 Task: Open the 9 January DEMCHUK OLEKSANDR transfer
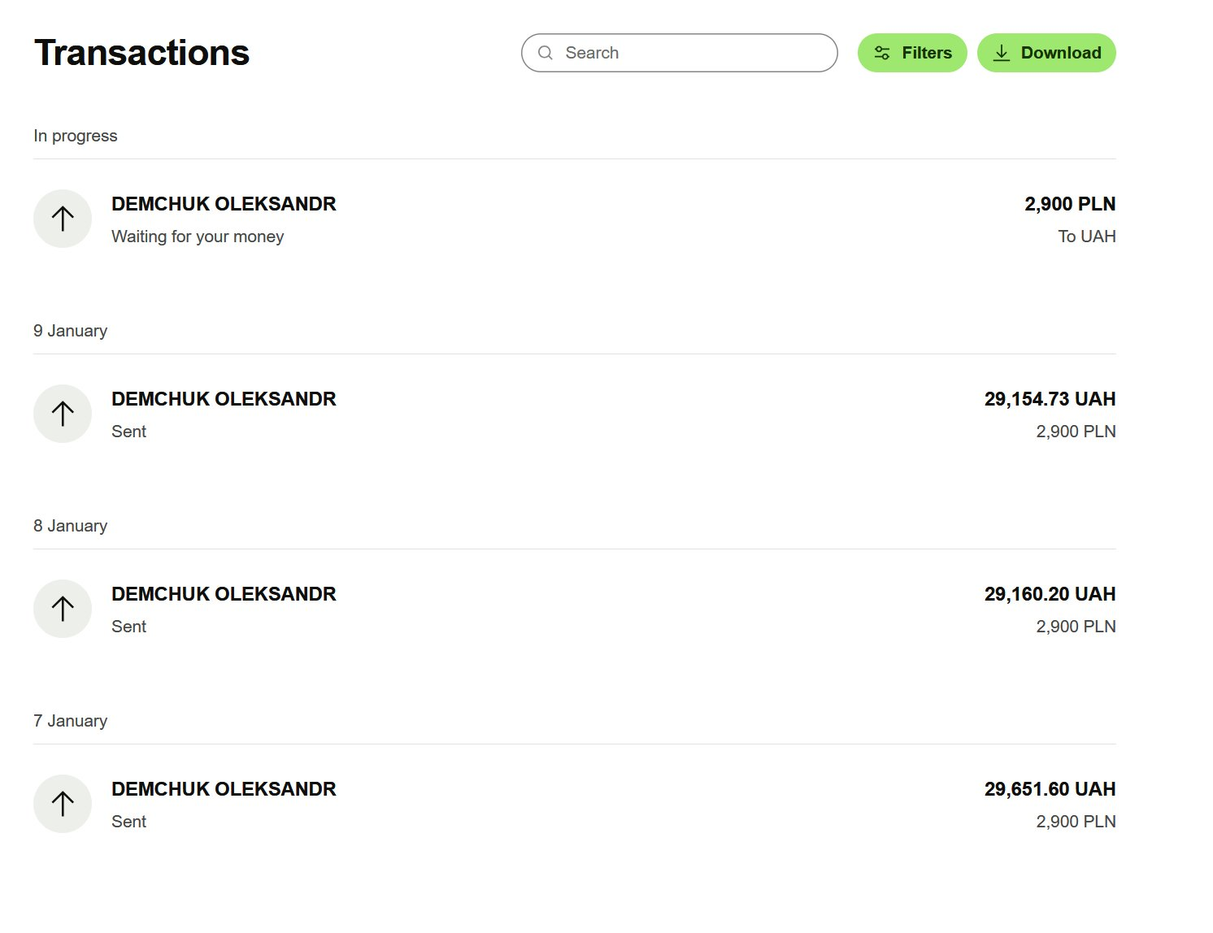tap(224, 399)
